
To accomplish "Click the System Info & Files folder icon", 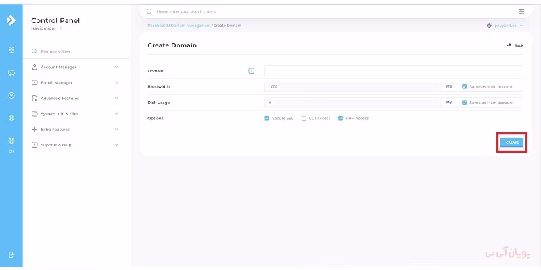I will click(x=34, y=113).
